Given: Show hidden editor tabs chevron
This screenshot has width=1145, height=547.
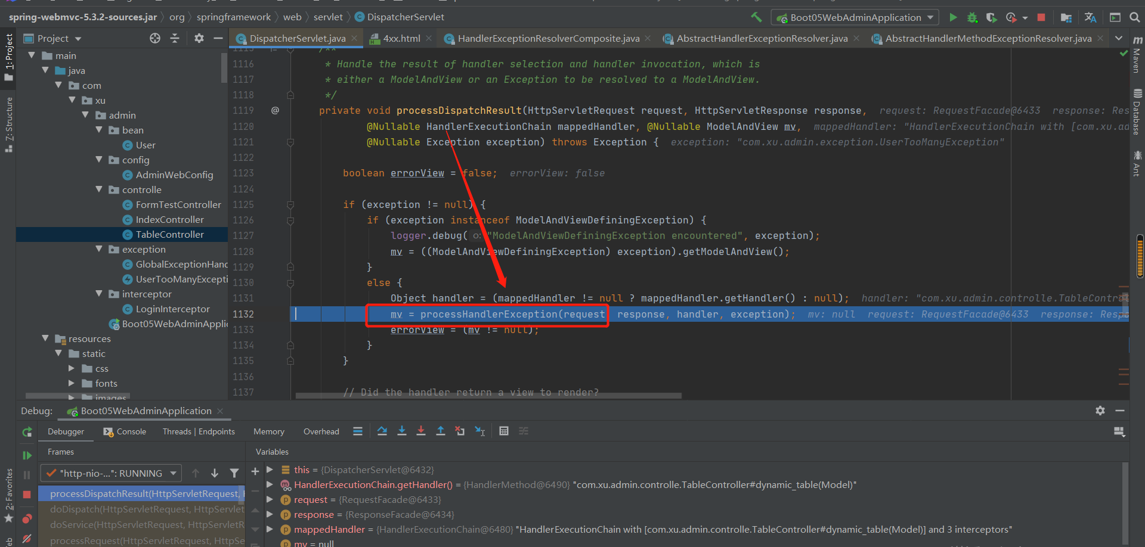Looking at the screenshot, I should pyautogui.click(x=1119, y=38).
